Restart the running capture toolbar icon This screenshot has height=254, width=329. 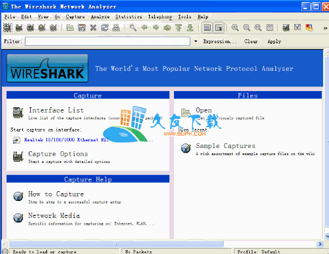click(x=53, y=27)
